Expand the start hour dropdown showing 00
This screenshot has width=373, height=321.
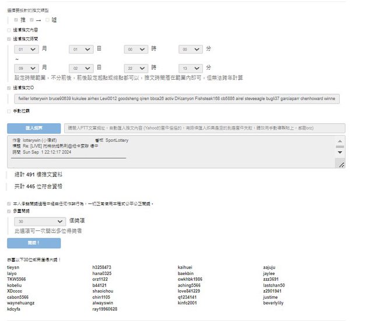coord(137,50)
